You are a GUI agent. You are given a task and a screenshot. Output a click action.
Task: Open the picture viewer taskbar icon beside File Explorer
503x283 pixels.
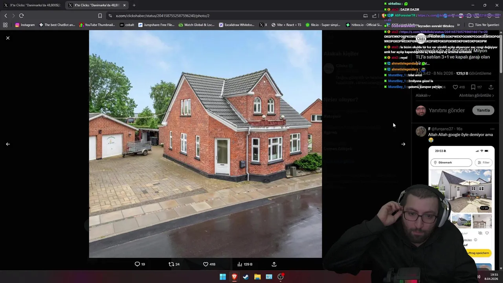tap(269, 277)
